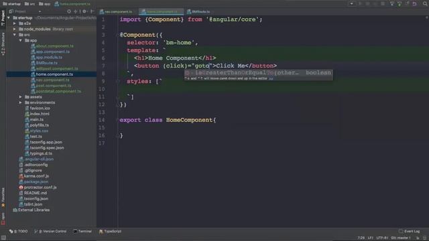Screen dimensions: 429x241
Task: Expand the node_modules folder
Action: point(15,29)
